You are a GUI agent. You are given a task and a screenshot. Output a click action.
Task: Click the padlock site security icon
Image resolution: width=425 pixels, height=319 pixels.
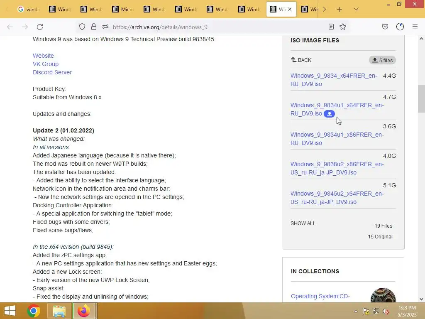click(x=94, y=27)
